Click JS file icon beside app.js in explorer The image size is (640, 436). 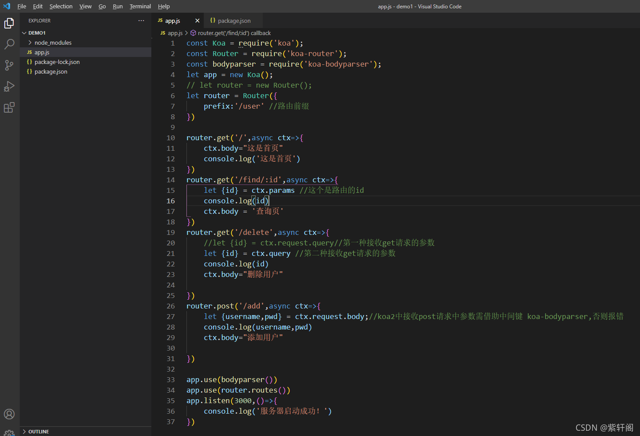29,52
